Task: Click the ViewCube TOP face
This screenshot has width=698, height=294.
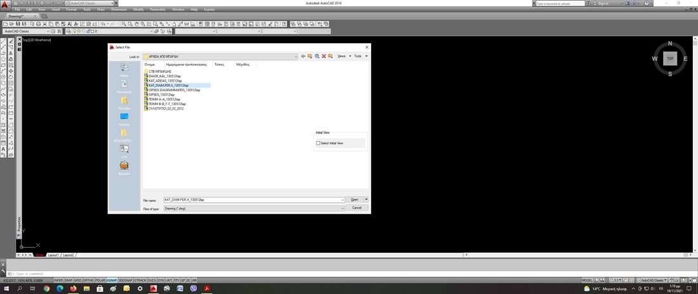Action: [x=669, y=58]
